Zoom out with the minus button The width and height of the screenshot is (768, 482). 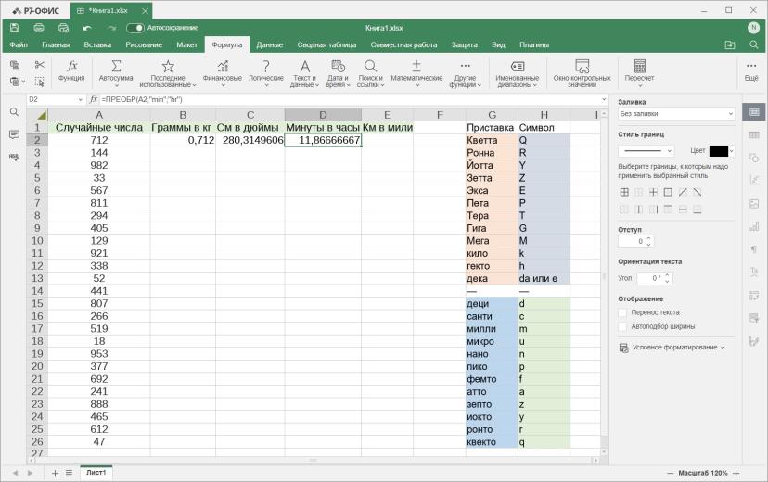pos(670,473)
